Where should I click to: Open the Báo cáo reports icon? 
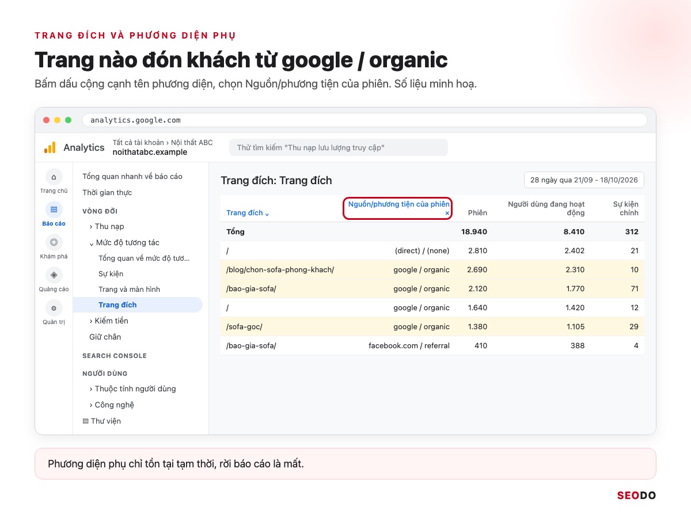click(54, 210)
